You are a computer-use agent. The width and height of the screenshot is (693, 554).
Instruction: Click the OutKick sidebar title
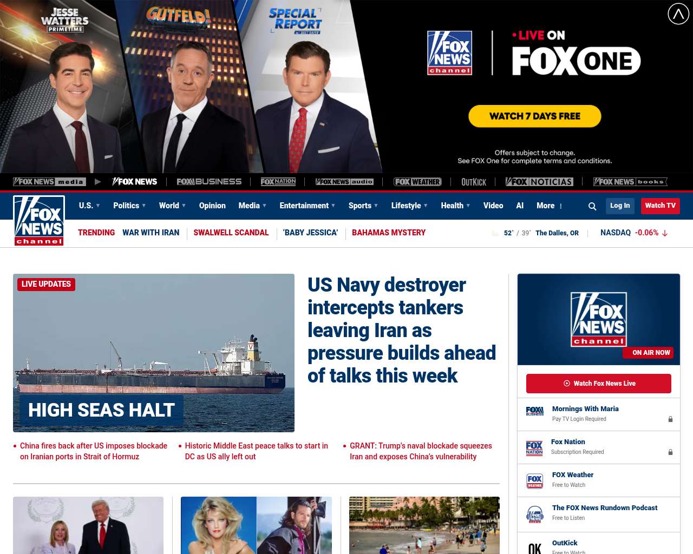(x=565, y=543)
